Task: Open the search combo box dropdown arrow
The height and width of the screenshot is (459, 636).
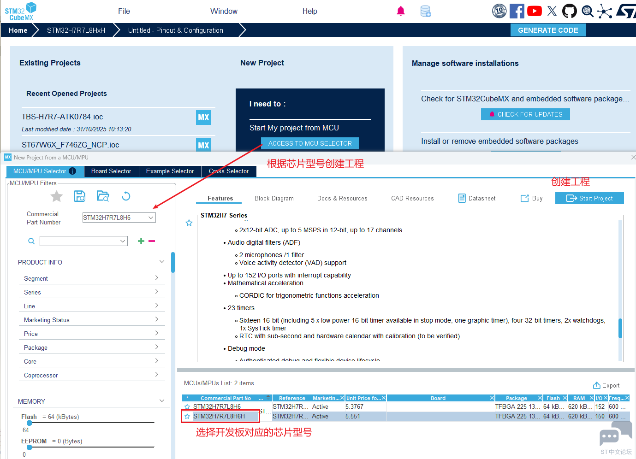Action: tap(123, 241)
